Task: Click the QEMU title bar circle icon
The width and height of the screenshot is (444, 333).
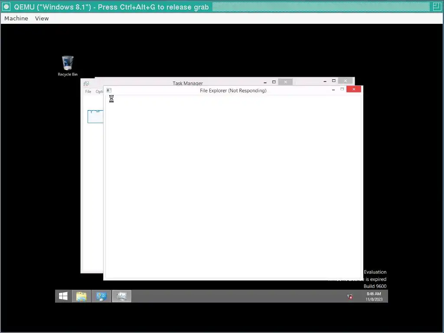Action: click(x=6, y=7)
